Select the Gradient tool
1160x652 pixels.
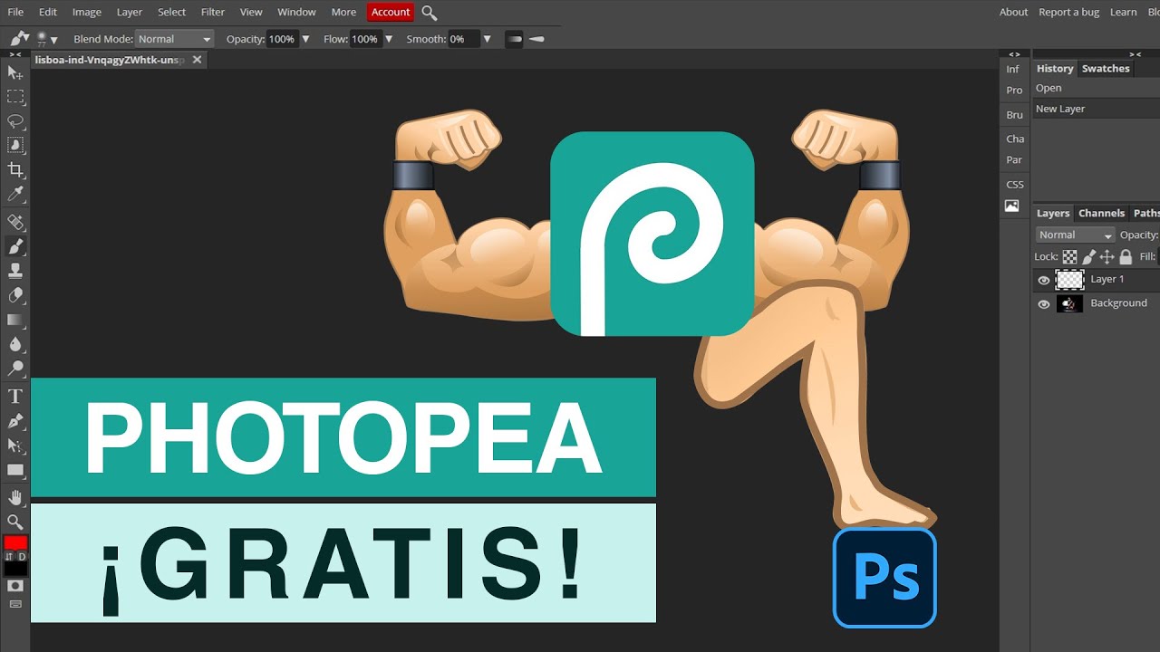(x=15, y=320)
